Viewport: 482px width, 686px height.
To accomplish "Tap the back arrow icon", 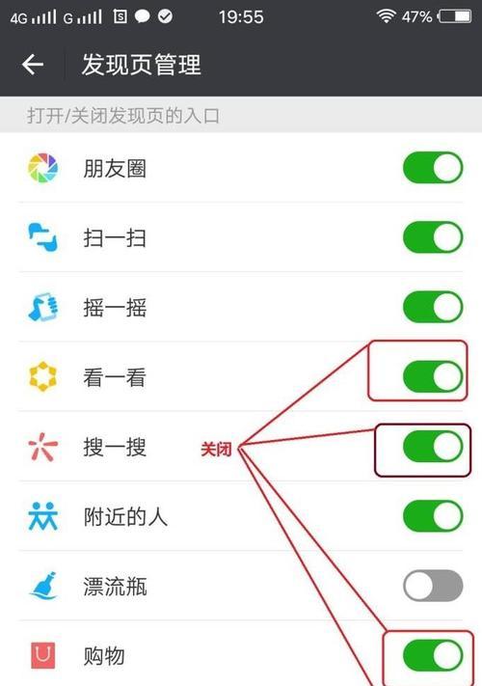I will point(33,65).
